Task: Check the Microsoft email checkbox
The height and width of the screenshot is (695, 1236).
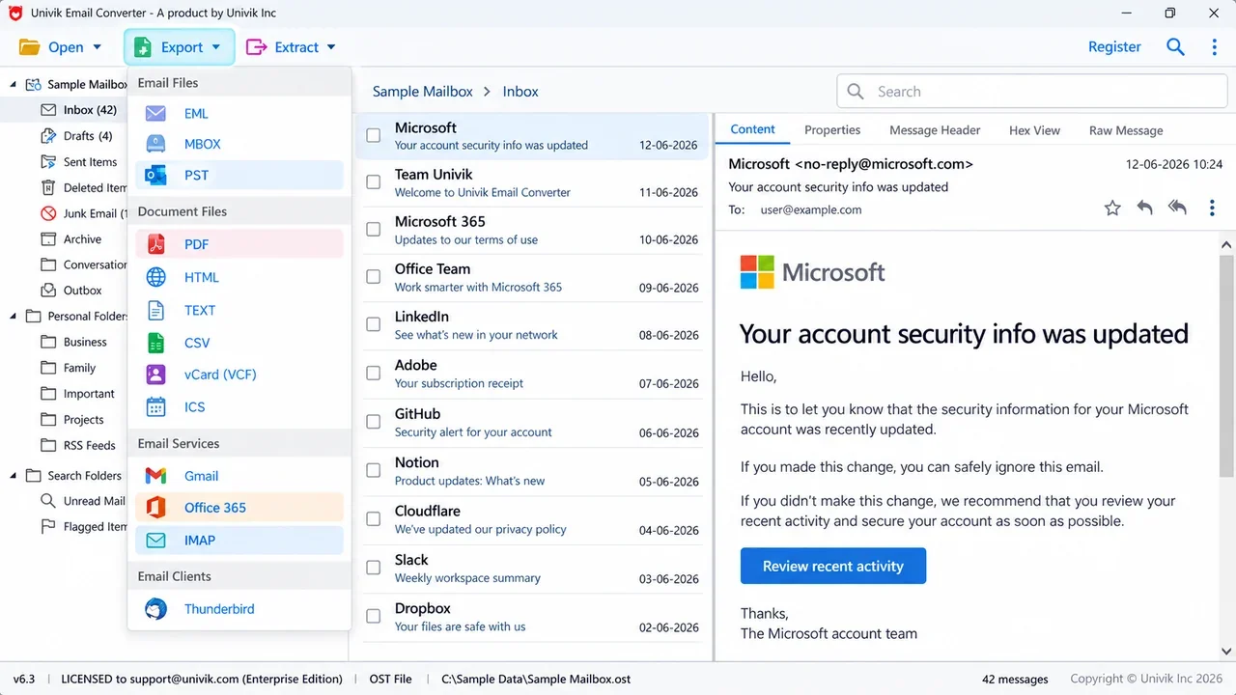Action: (373, 135)
